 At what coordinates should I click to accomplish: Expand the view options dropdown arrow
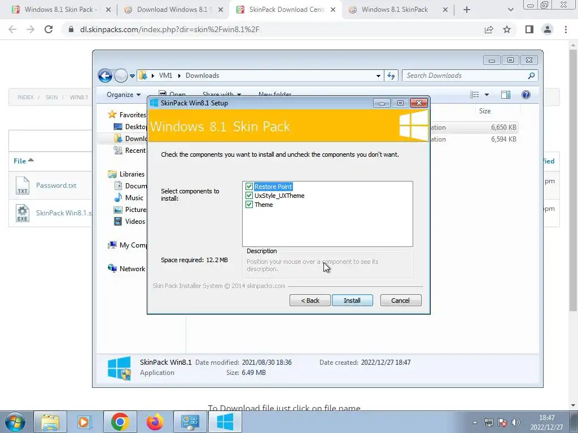(487, 95)
